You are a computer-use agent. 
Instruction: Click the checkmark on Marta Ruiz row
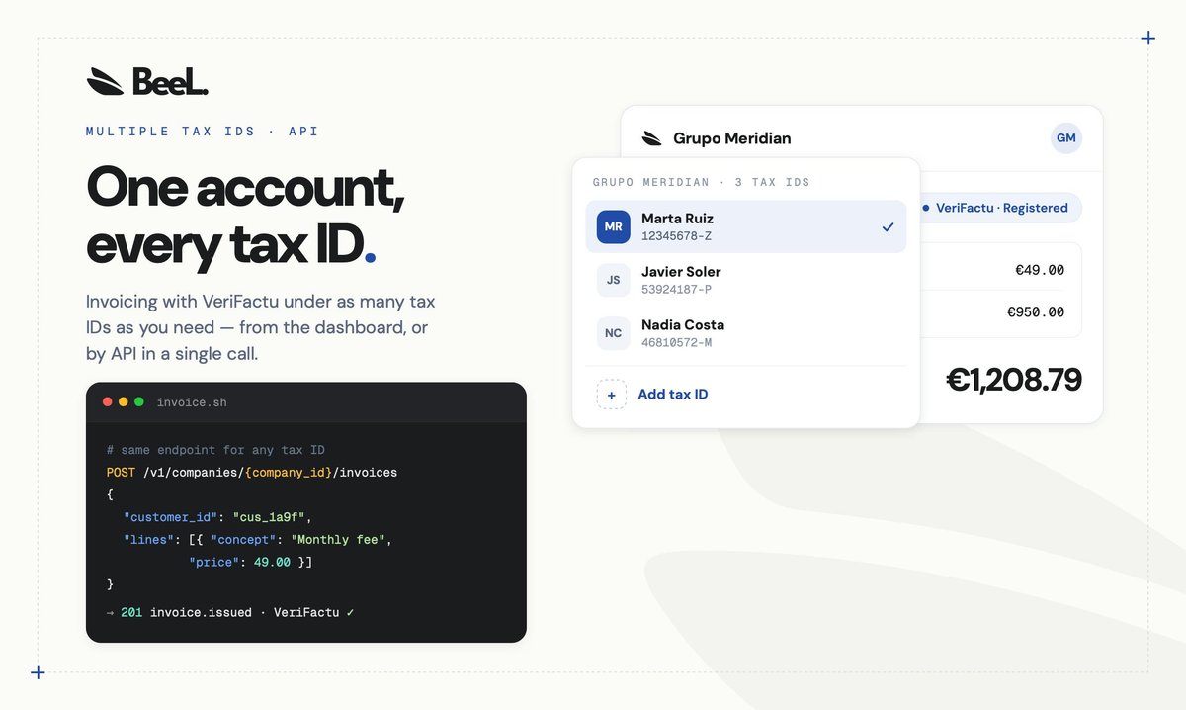(x=888, y=227)
